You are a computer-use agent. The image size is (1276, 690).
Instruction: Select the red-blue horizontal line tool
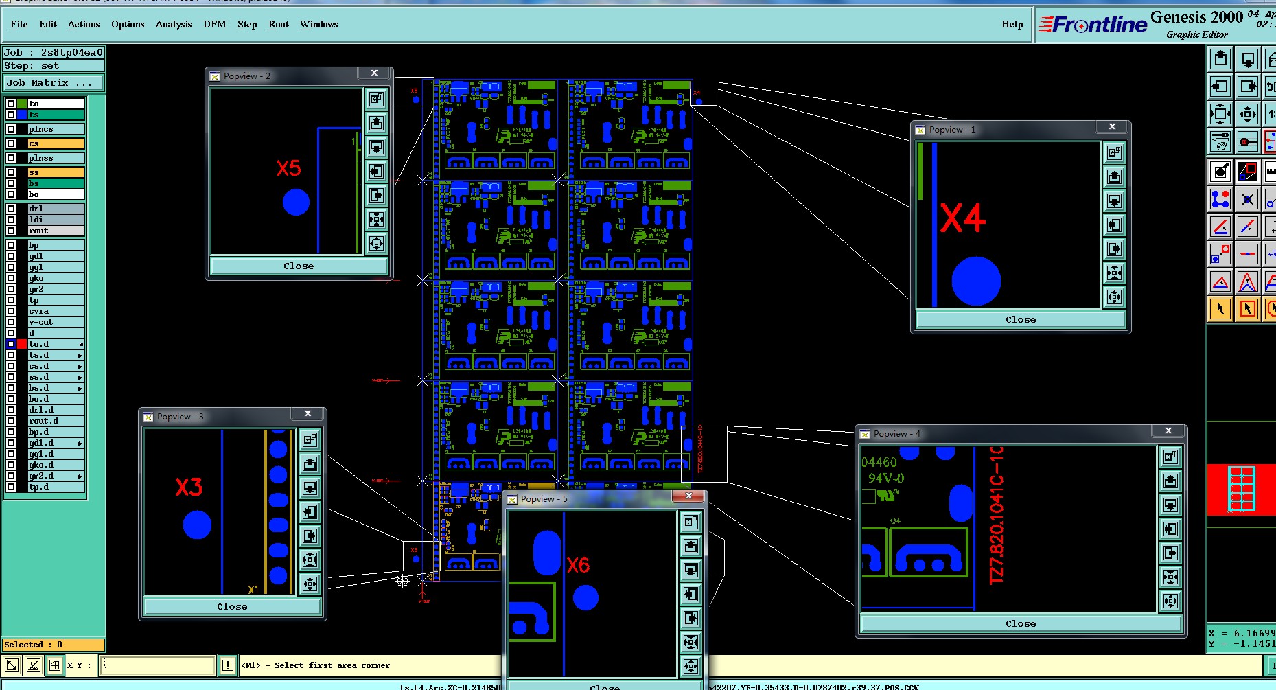click(1248, 254)
